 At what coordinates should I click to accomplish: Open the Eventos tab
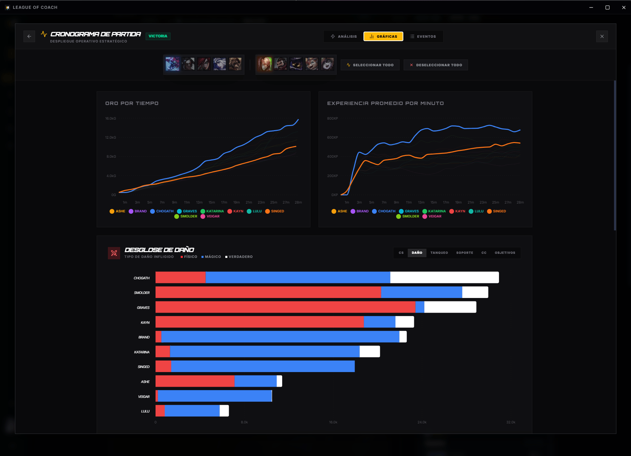(423, 36)
